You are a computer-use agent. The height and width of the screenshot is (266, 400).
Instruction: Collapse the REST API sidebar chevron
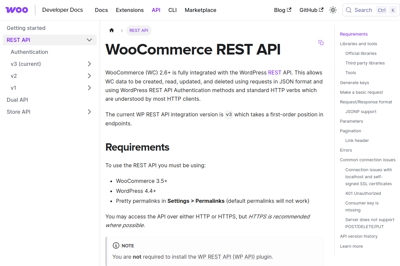click(89, 40)
